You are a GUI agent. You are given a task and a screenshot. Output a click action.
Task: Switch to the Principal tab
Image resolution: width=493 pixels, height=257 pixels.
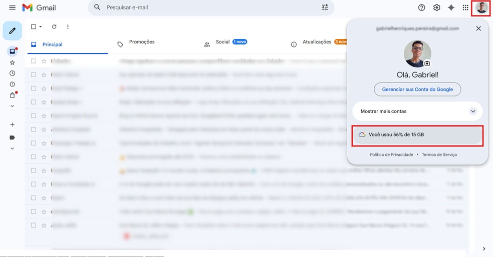[x=67, y=44]
